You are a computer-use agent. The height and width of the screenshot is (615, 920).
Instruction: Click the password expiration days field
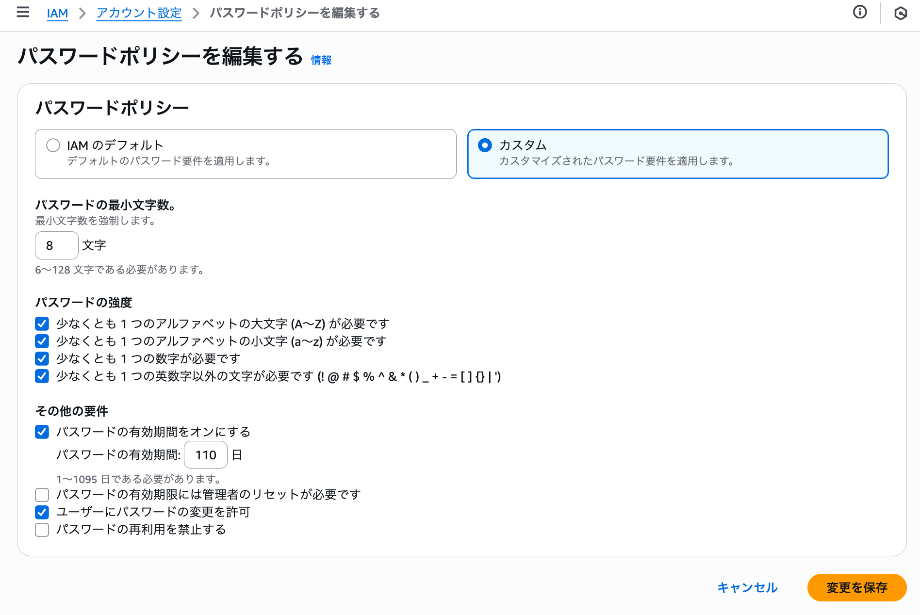(x=206, y=455)
